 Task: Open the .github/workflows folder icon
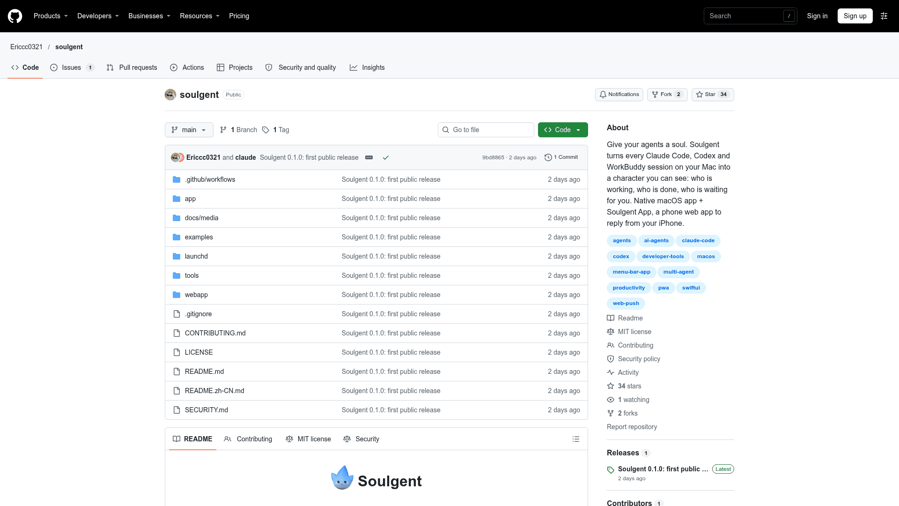tap(177, 179)
